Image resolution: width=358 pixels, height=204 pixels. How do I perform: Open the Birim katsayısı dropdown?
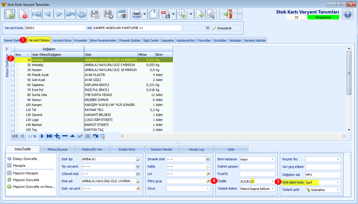tap(272, 159)
